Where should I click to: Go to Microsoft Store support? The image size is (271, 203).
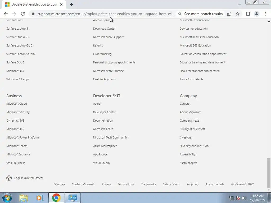pyautogui.click(x=108, y=37)
